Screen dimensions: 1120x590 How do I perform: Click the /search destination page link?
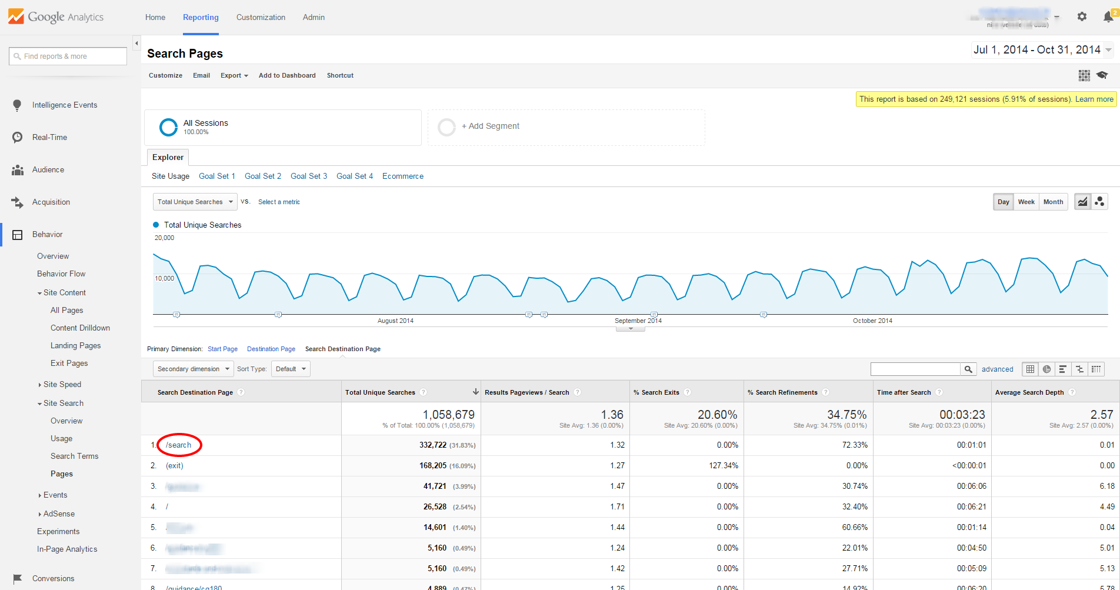(x=178, y=445)
